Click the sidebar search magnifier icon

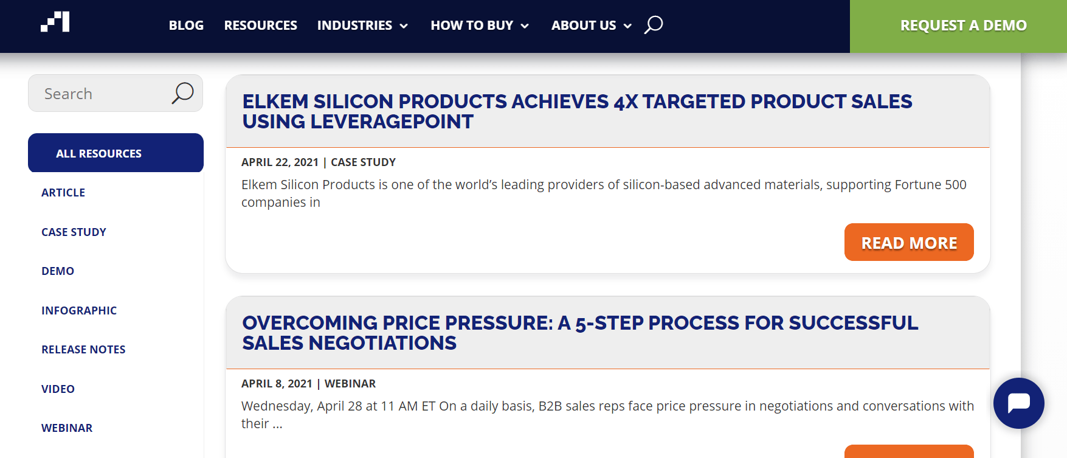click(182, 93)
